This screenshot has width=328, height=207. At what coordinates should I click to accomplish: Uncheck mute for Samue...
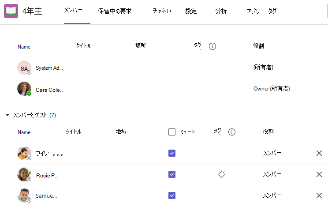click(x=172, y=196)
